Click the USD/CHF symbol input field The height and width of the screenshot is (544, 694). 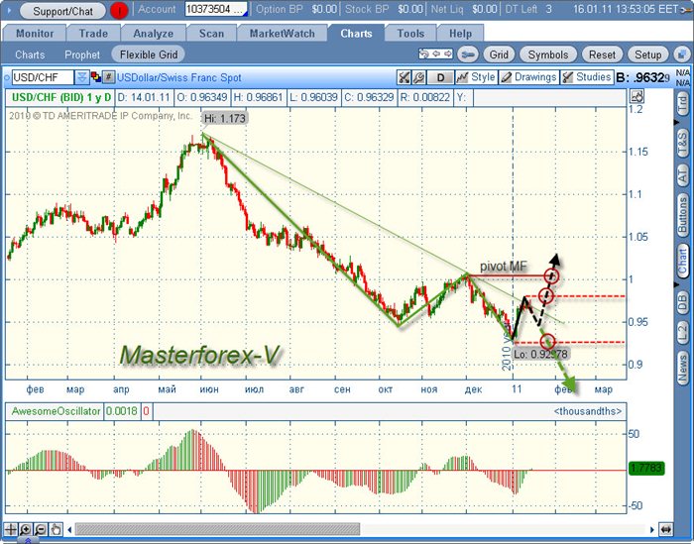pos(43,77)
